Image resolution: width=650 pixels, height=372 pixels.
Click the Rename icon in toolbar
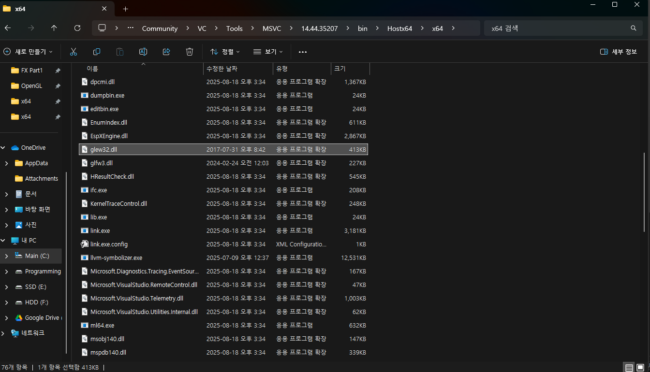pyautogui.click(x=143, y=52)
